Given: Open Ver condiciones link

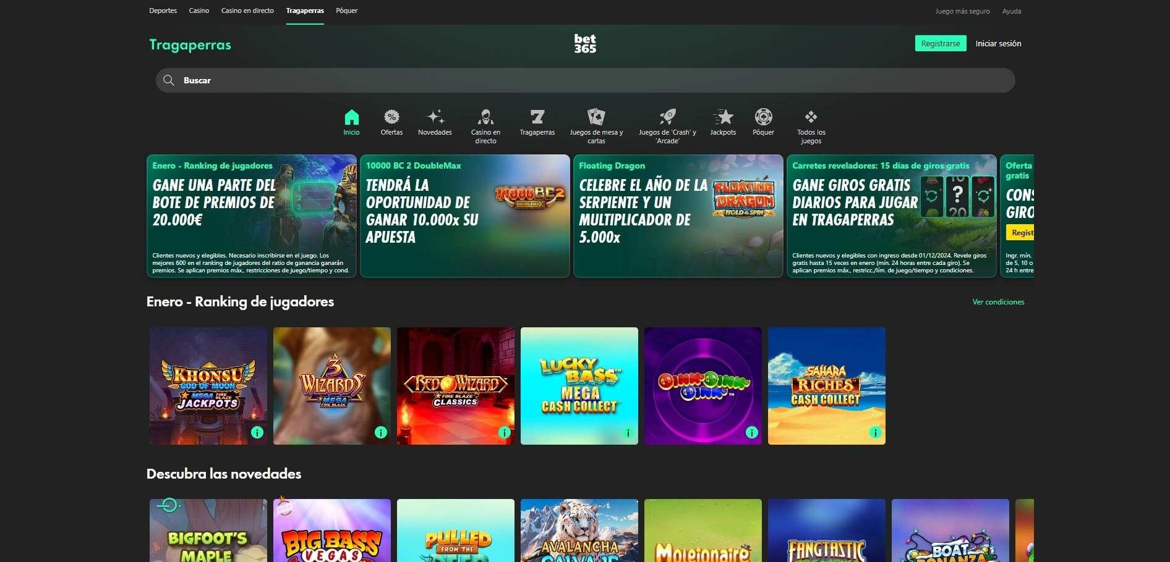Looking at the screenshot, I should [x=998, y=302].
